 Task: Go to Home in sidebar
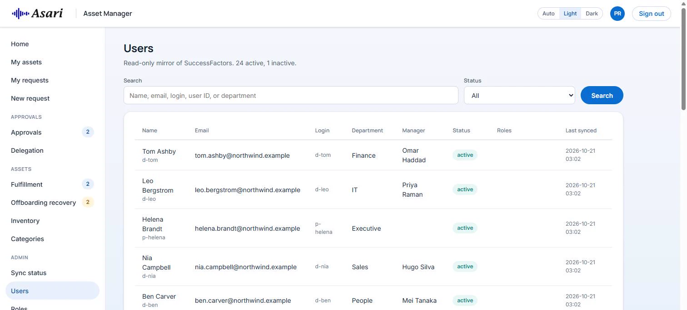(x=52, y=44)
